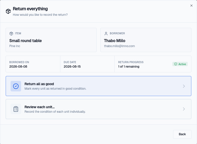Open the chevron on Review each unit
The height and width of the screenshot is (144, 197).
click(x=184, y=109)
